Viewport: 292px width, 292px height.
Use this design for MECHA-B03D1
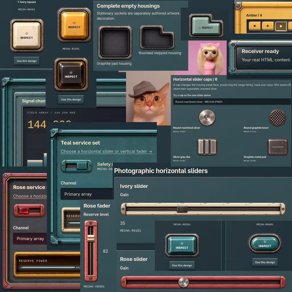pos(182,265)
